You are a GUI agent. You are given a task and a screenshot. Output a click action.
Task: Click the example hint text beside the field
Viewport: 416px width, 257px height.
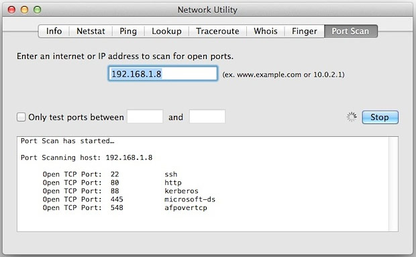[x=283, y=74]
